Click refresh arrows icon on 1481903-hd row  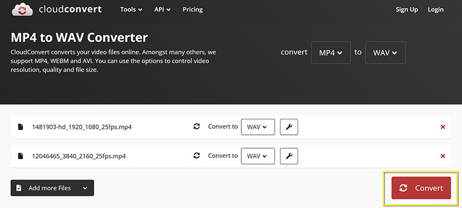click(x=196, y=126)
